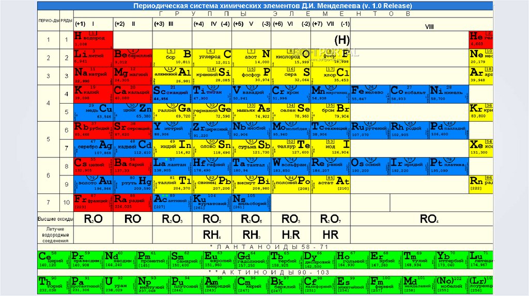The image size is (529, 296).
Task: Click the Iron (Fe железо) element
Action: pos(370,94)
